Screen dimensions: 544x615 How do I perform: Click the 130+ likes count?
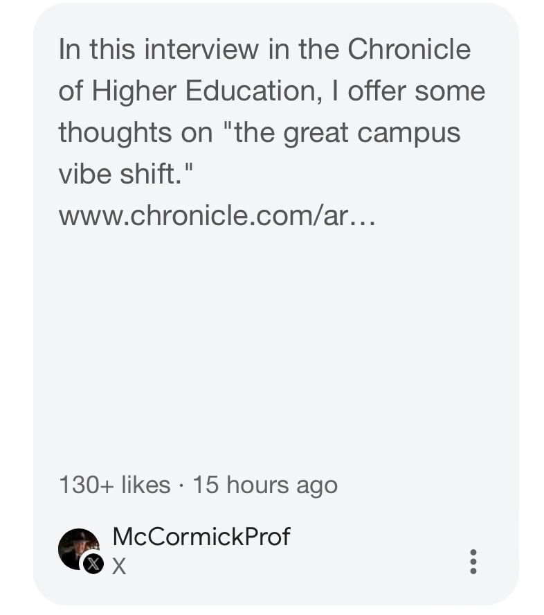coord(114,484)
